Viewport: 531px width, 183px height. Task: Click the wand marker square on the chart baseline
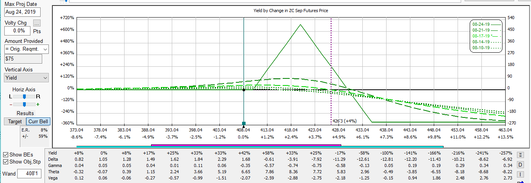244,123
